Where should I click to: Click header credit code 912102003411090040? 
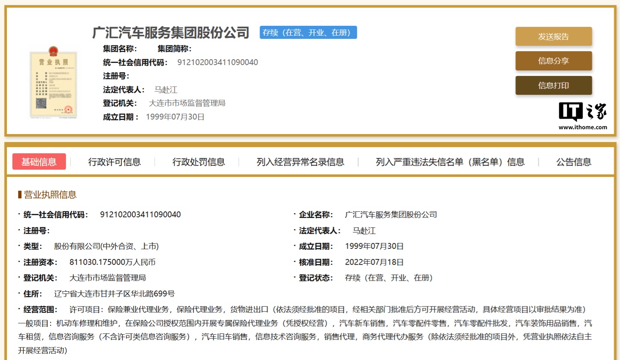pos(218,62)
